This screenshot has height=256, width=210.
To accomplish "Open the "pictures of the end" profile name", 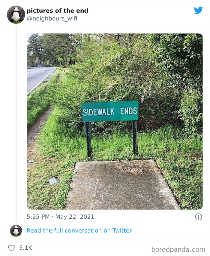I will (57, 11).
